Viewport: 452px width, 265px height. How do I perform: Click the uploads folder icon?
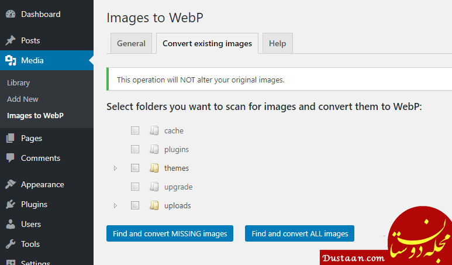tap(154, 205)
